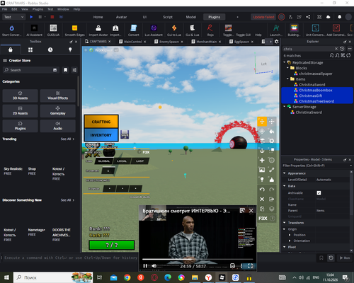The height and width of the screenshot is (283, 354).
Task: Switch to the Model ribbon tab
Action: tap(191, 17)
